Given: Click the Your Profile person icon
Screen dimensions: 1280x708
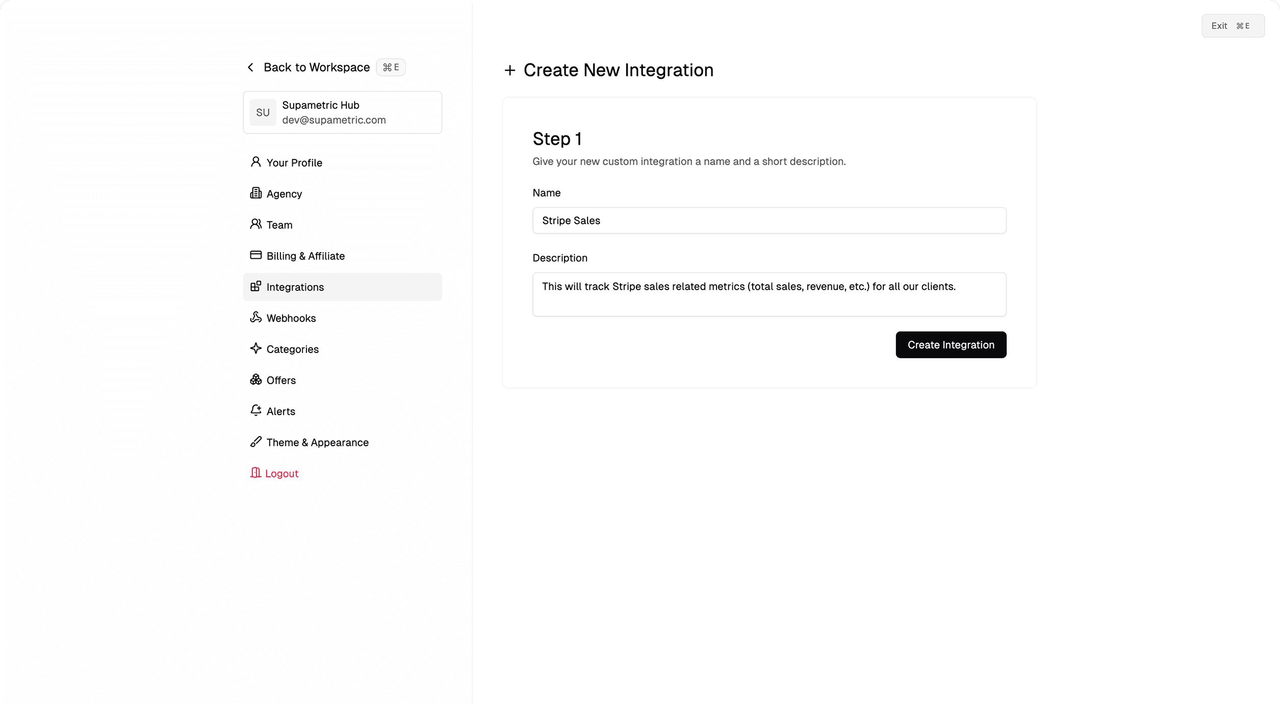Looking at the screenshot, I should coord(255,162).
